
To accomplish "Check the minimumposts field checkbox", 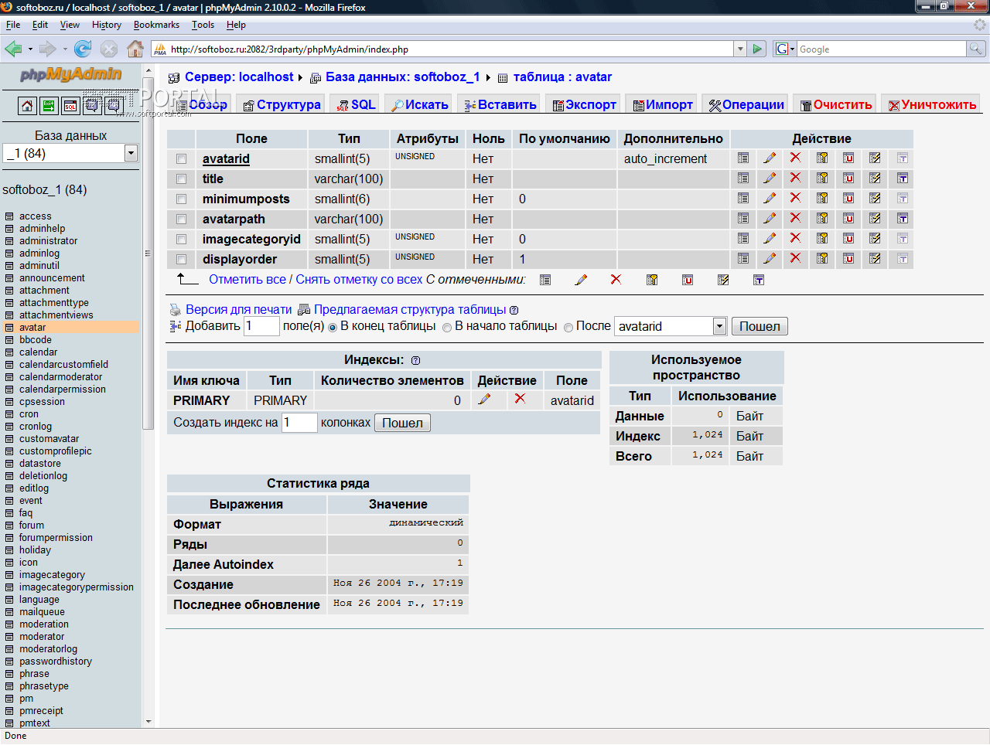I will [x=181, y=199].
